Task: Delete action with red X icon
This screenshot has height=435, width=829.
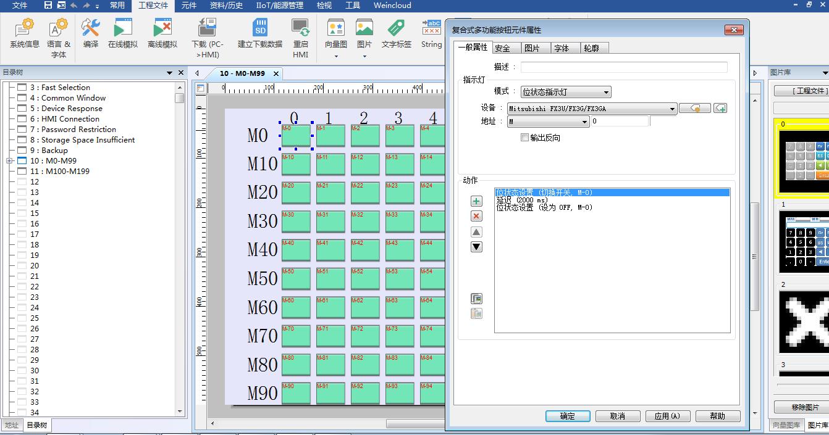Action: (476, 216)
